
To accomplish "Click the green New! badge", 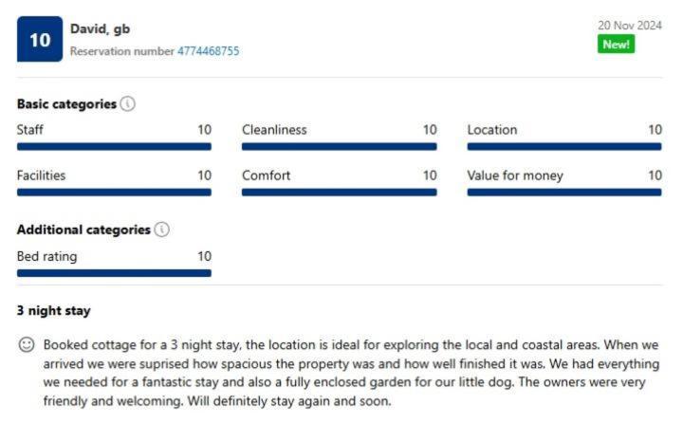I will click(x=616, y=44).
